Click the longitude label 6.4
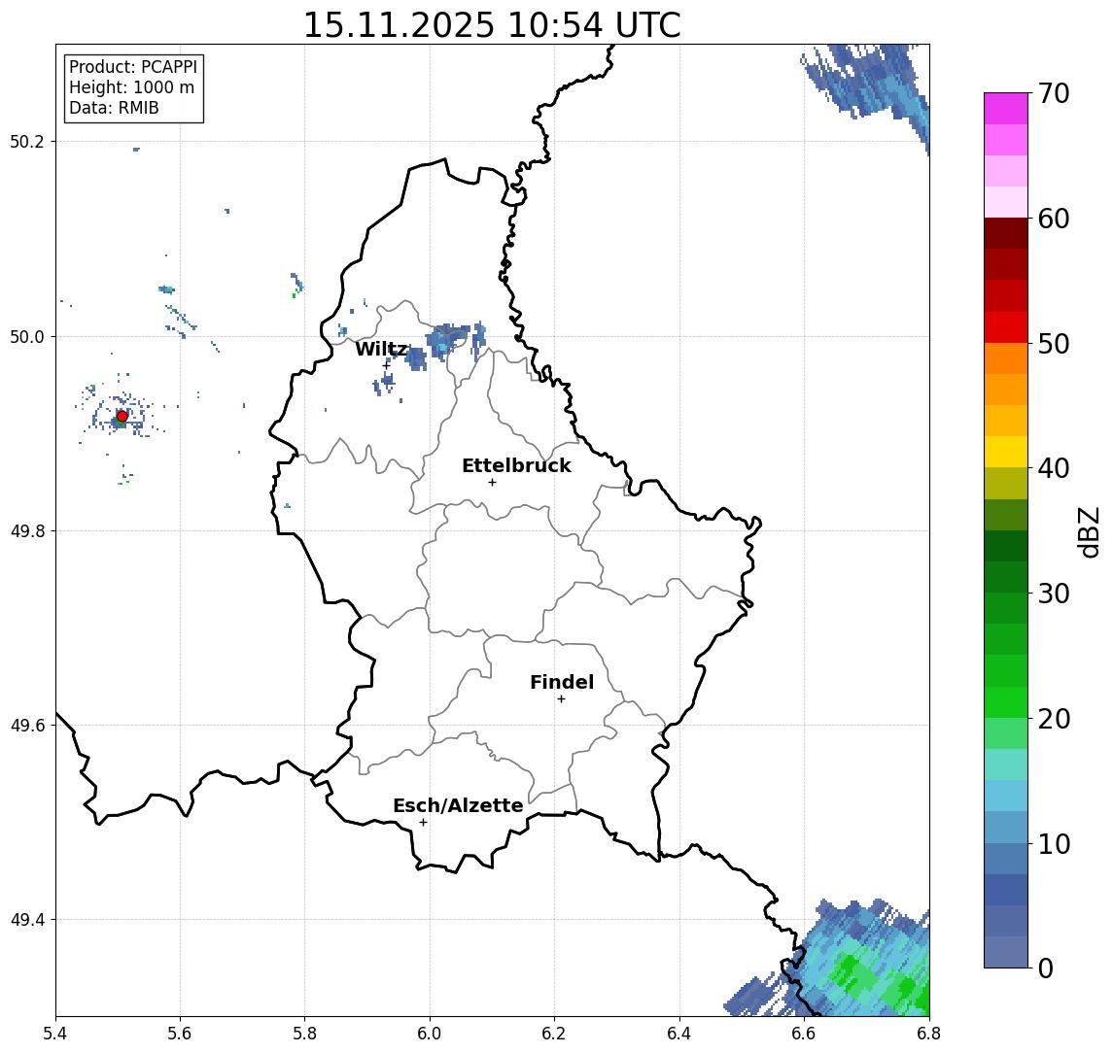Viewport: 1113px width, 1053px height. [679, 1034]
